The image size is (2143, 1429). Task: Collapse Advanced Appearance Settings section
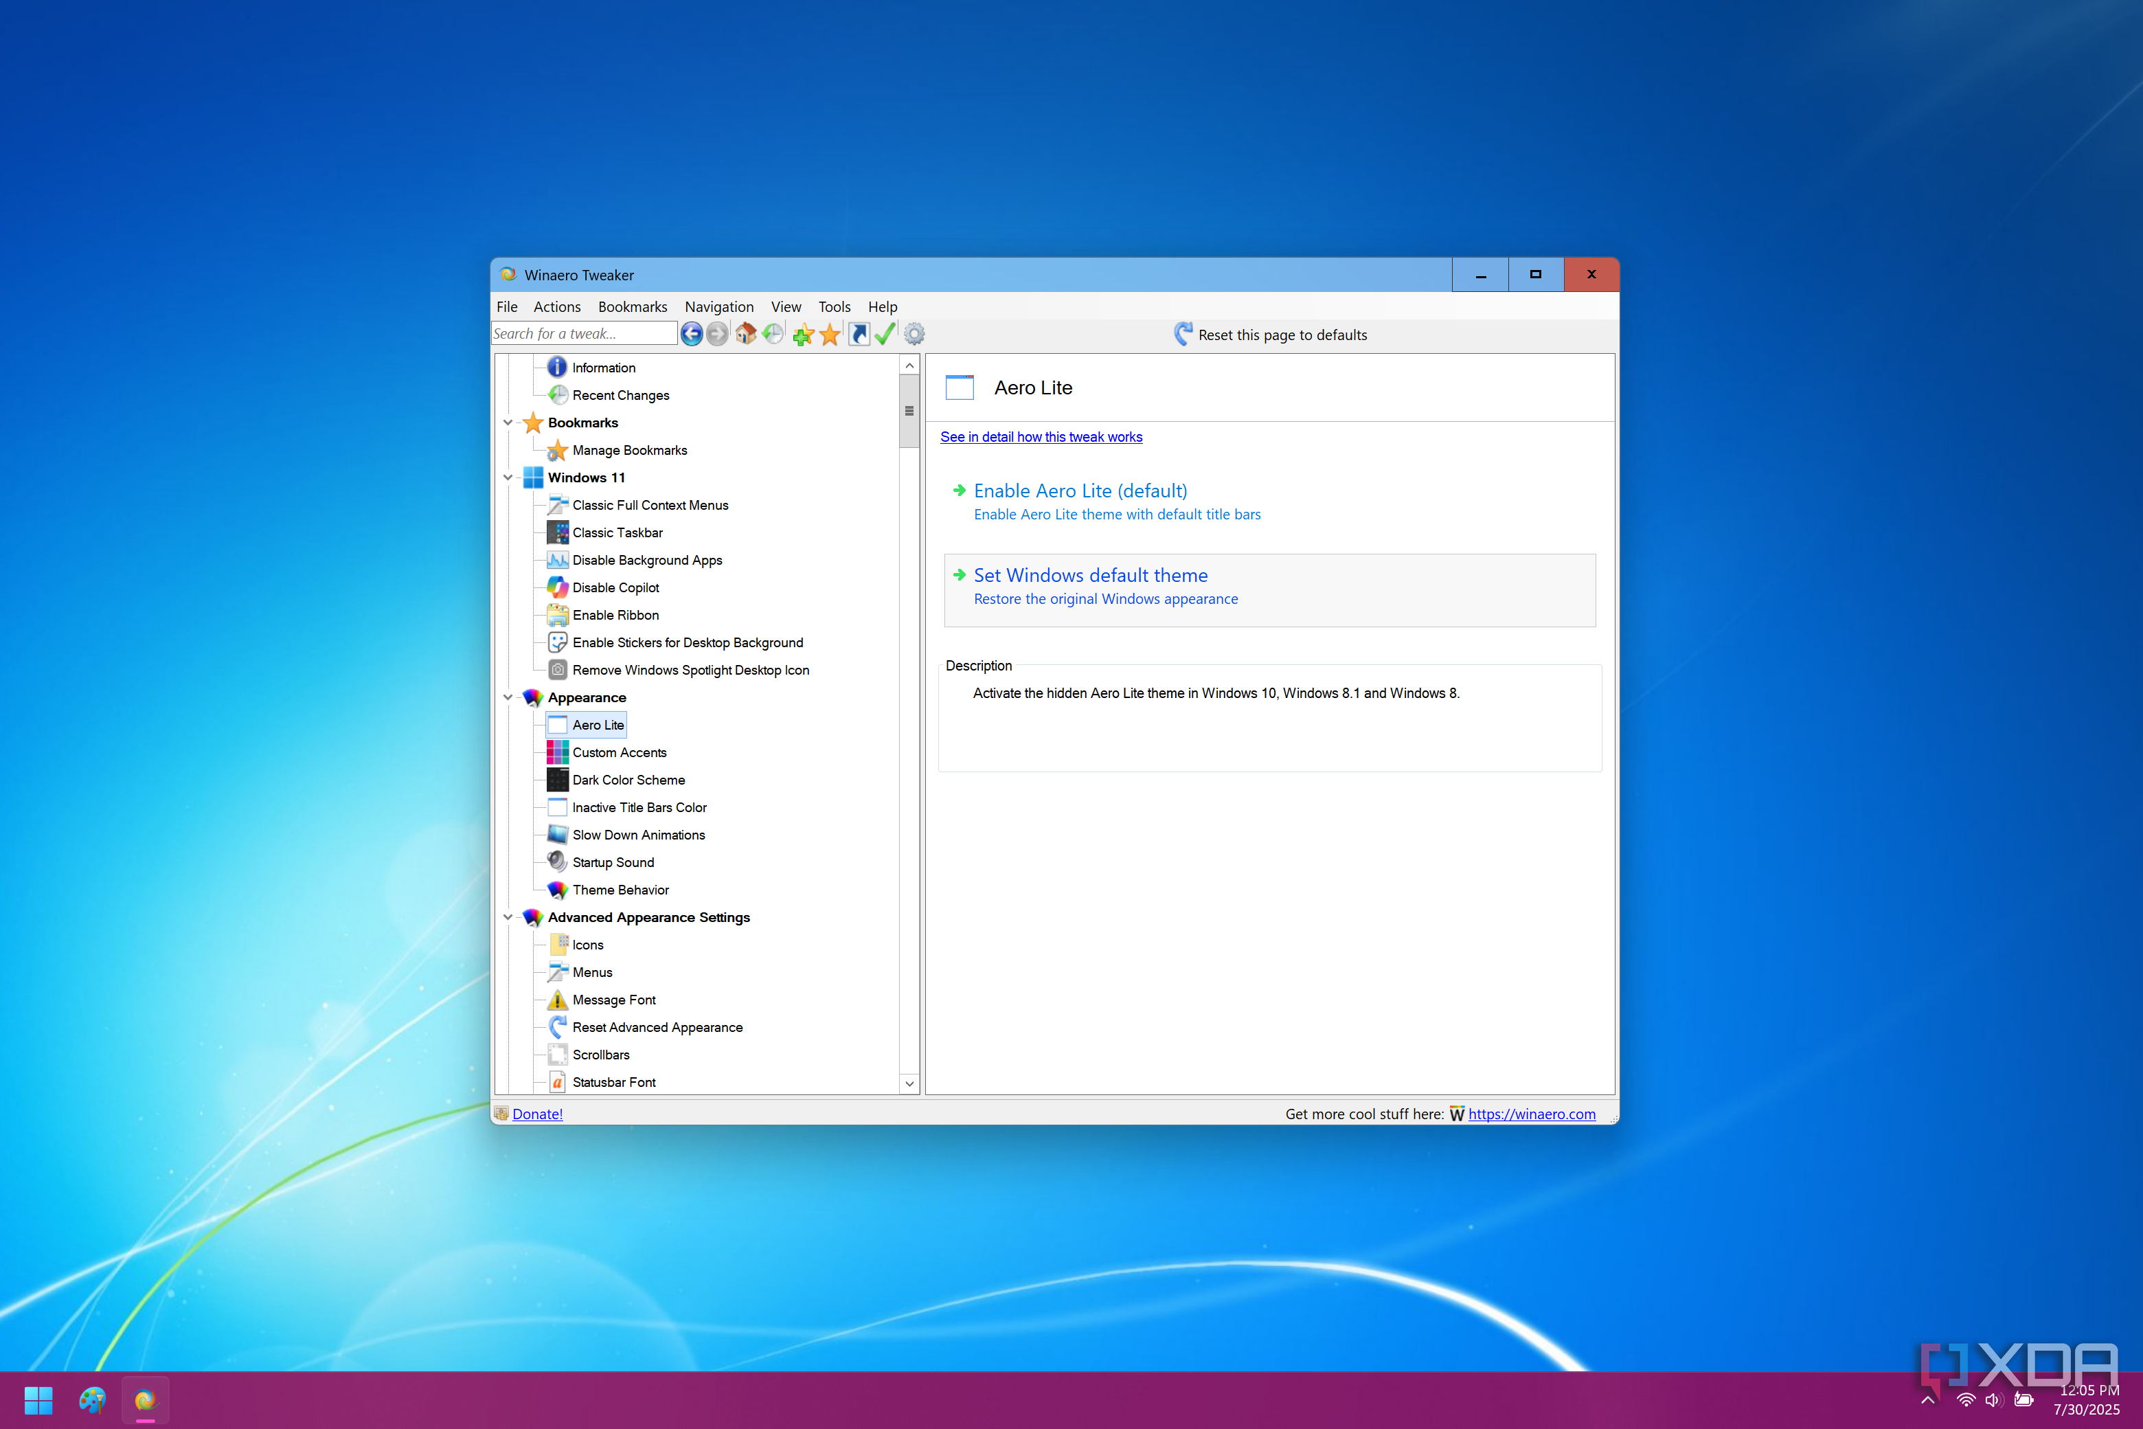[508, 916]
